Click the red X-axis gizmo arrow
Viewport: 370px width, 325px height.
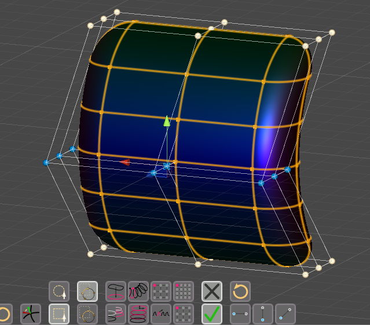[x=125, y=162]
